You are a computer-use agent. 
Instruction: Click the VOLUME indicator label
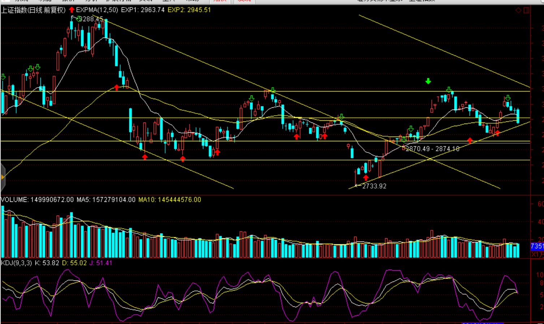[x=14, y=200]
